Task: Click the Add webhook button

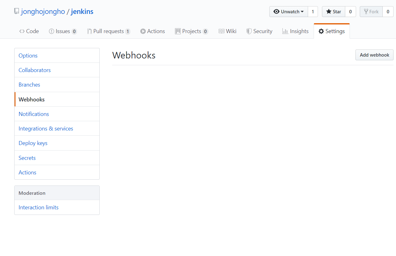Action: [x=374, y=55]
